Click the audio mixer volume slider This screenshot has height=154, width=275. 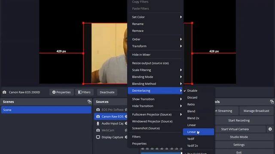click(162, 153)
